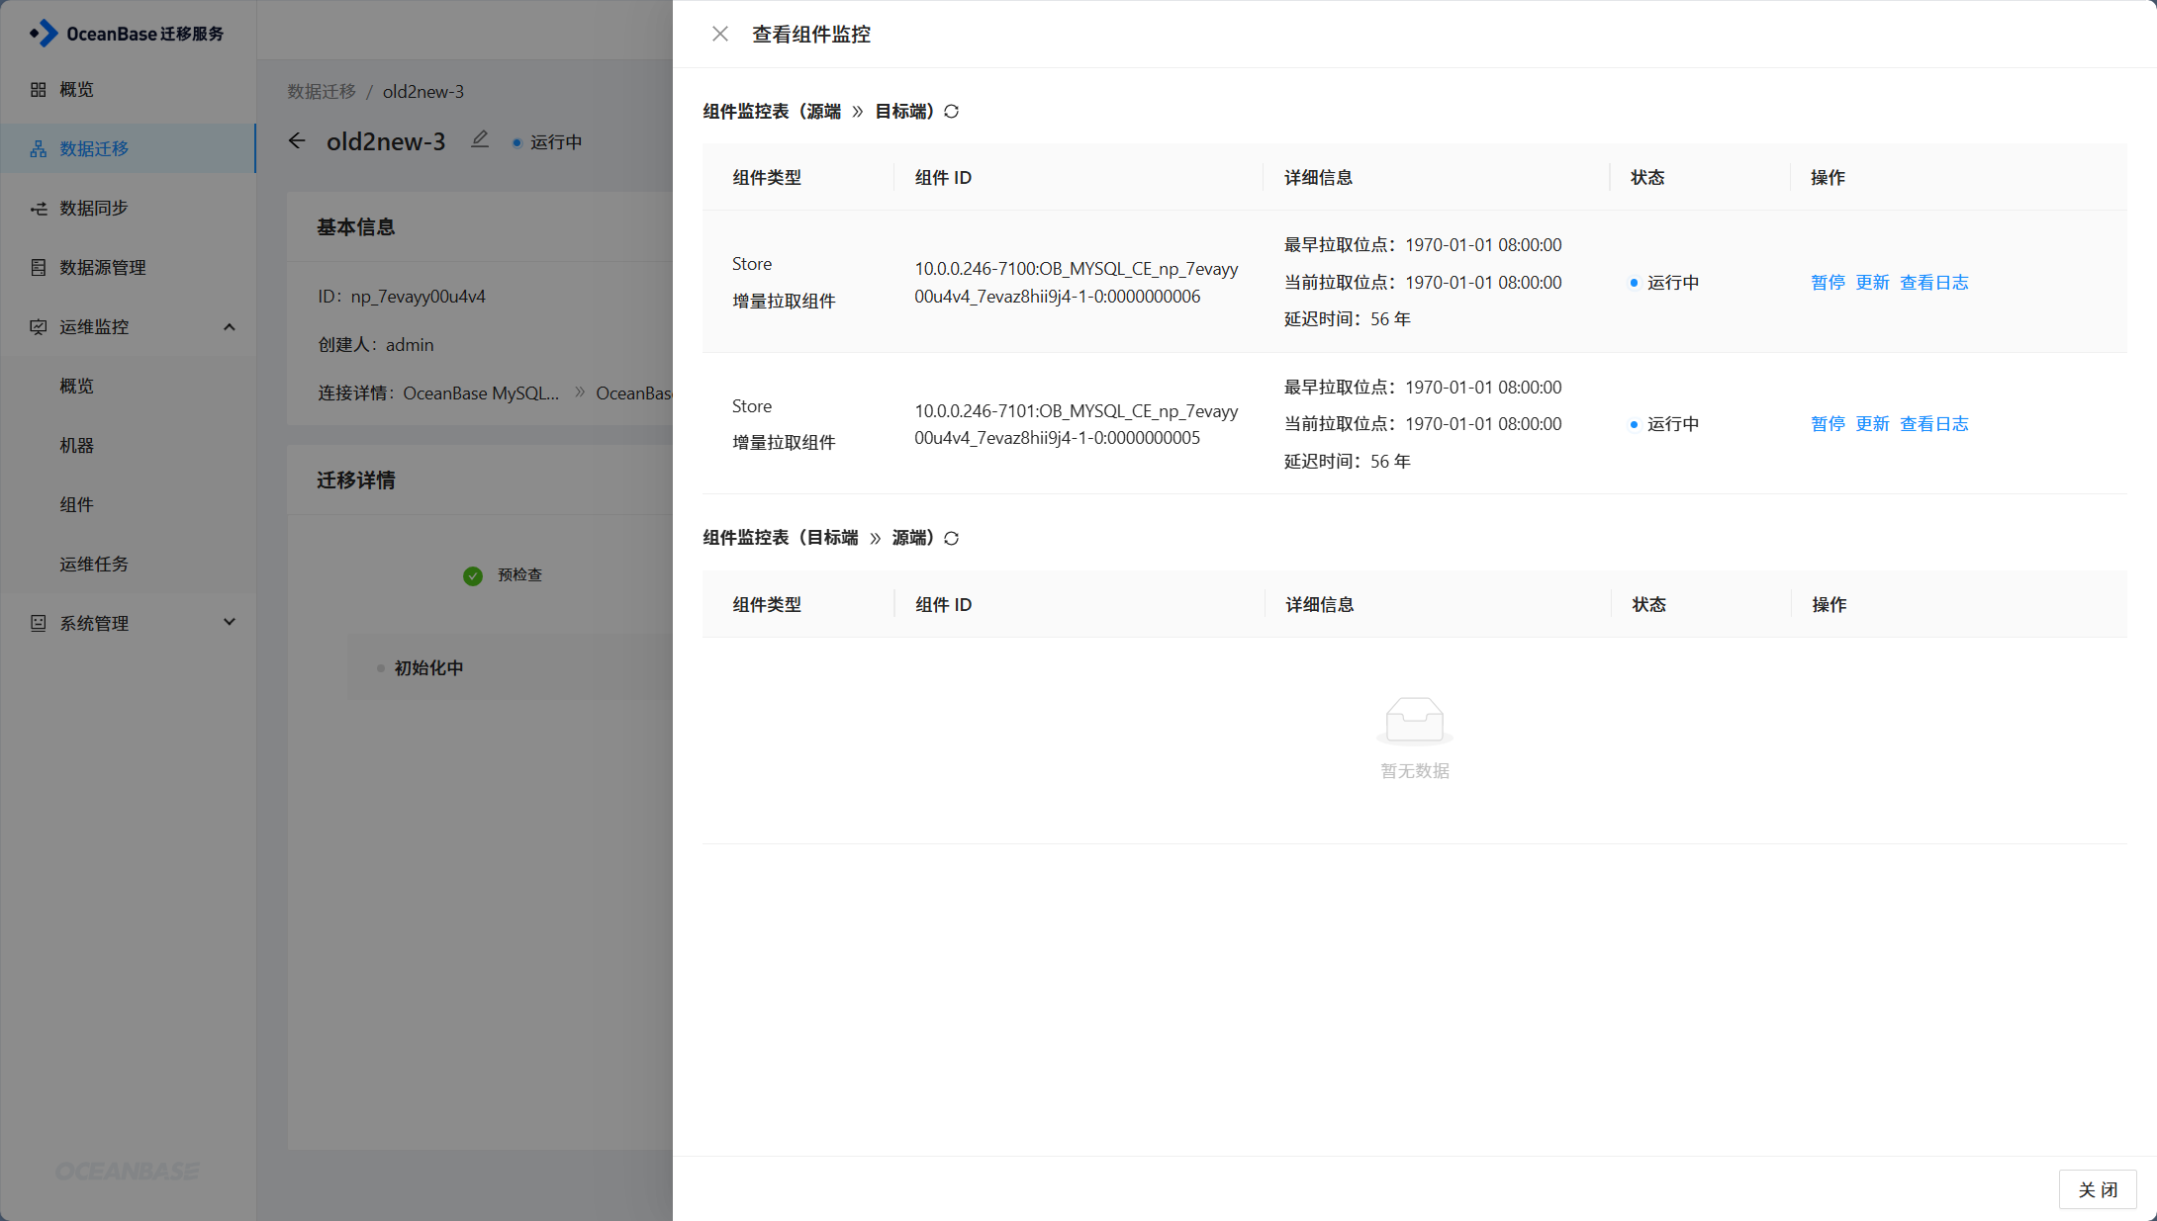Pause the Store component on port 7101
This screenshot has height=1221, width=2157.
click(1827, 424)
